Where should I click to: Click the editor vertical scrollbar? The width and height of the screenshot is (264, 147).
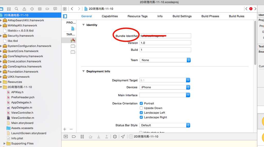(x=255, y=43)
